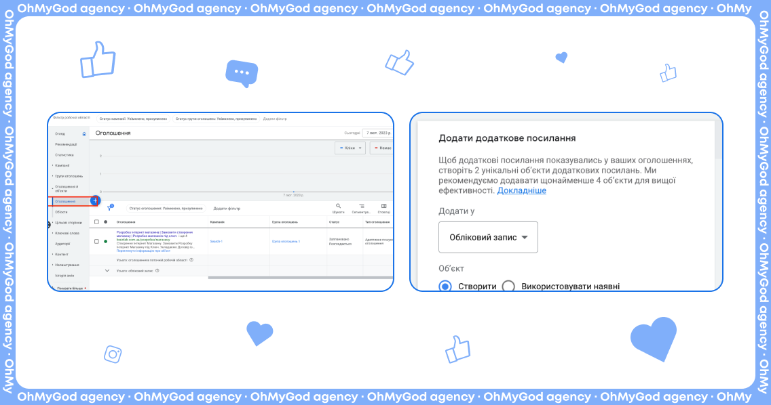Open Ключові слова in the sidebar
771x405 pixels.
tap(67, 233)
